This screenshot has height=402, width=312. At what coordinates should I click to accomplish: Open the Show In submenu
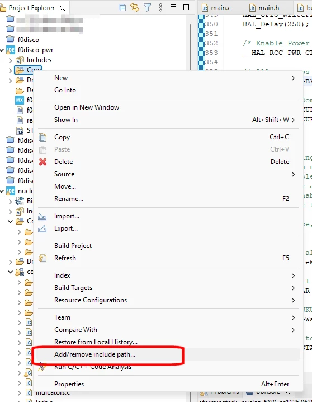[168, 120]
